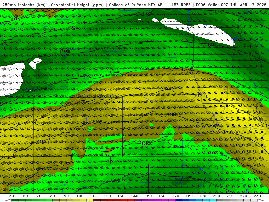The width and height of the screenshot is (269, 202).
Task: Select the 110 kt color bar tick label
Action: pyautogui.click(x=94, y=196)
